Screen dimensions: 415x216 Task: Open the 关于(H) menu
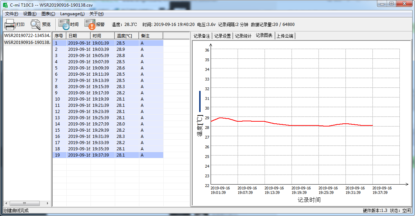tap(96, 14)
